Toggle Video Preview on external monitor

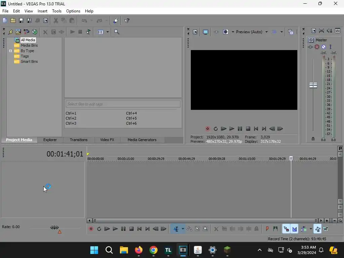pos(206,32)
